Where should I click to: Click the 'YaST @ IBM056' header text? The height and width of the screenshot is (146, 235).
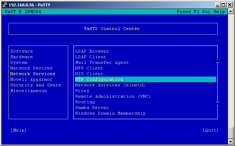tap(23, 12)
